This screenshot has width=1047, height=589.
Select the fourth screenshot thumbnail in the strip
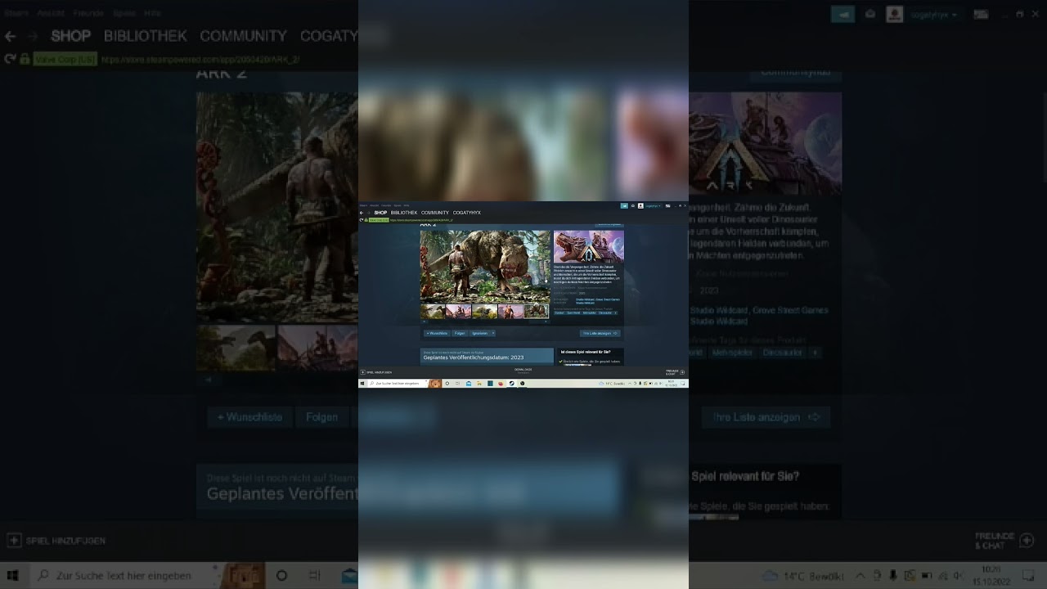511,312
